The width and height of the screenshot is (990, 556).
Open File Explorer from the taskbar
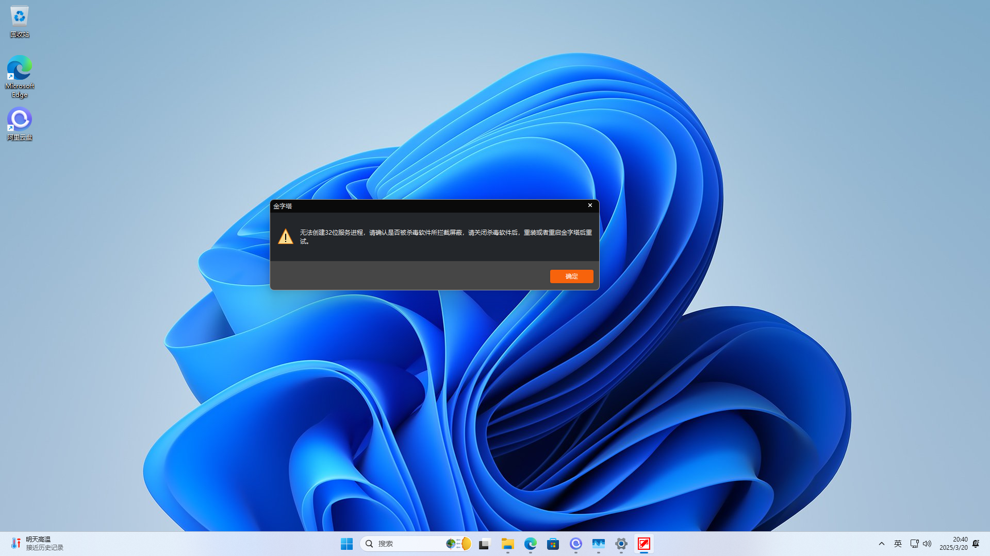click(507, 544)
